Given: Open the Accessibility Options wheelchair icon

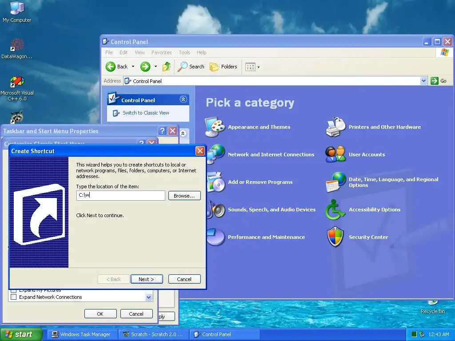Looking at the screenshot, I should (335, 210).
